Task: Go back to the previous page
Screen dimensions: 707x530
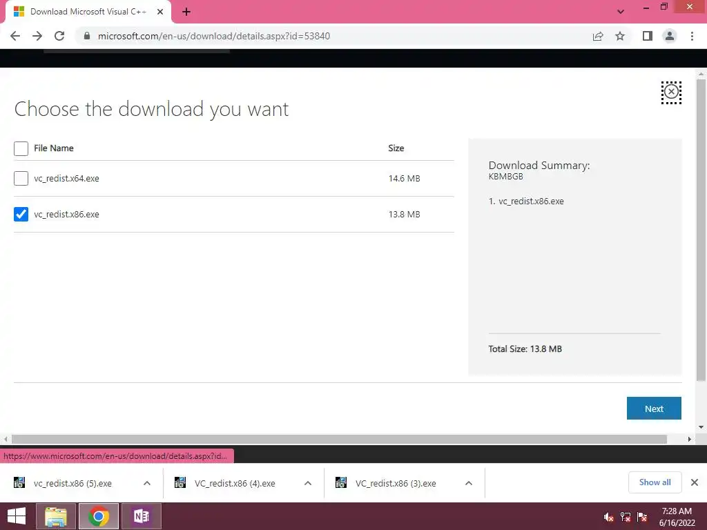Action: [15, 36]
